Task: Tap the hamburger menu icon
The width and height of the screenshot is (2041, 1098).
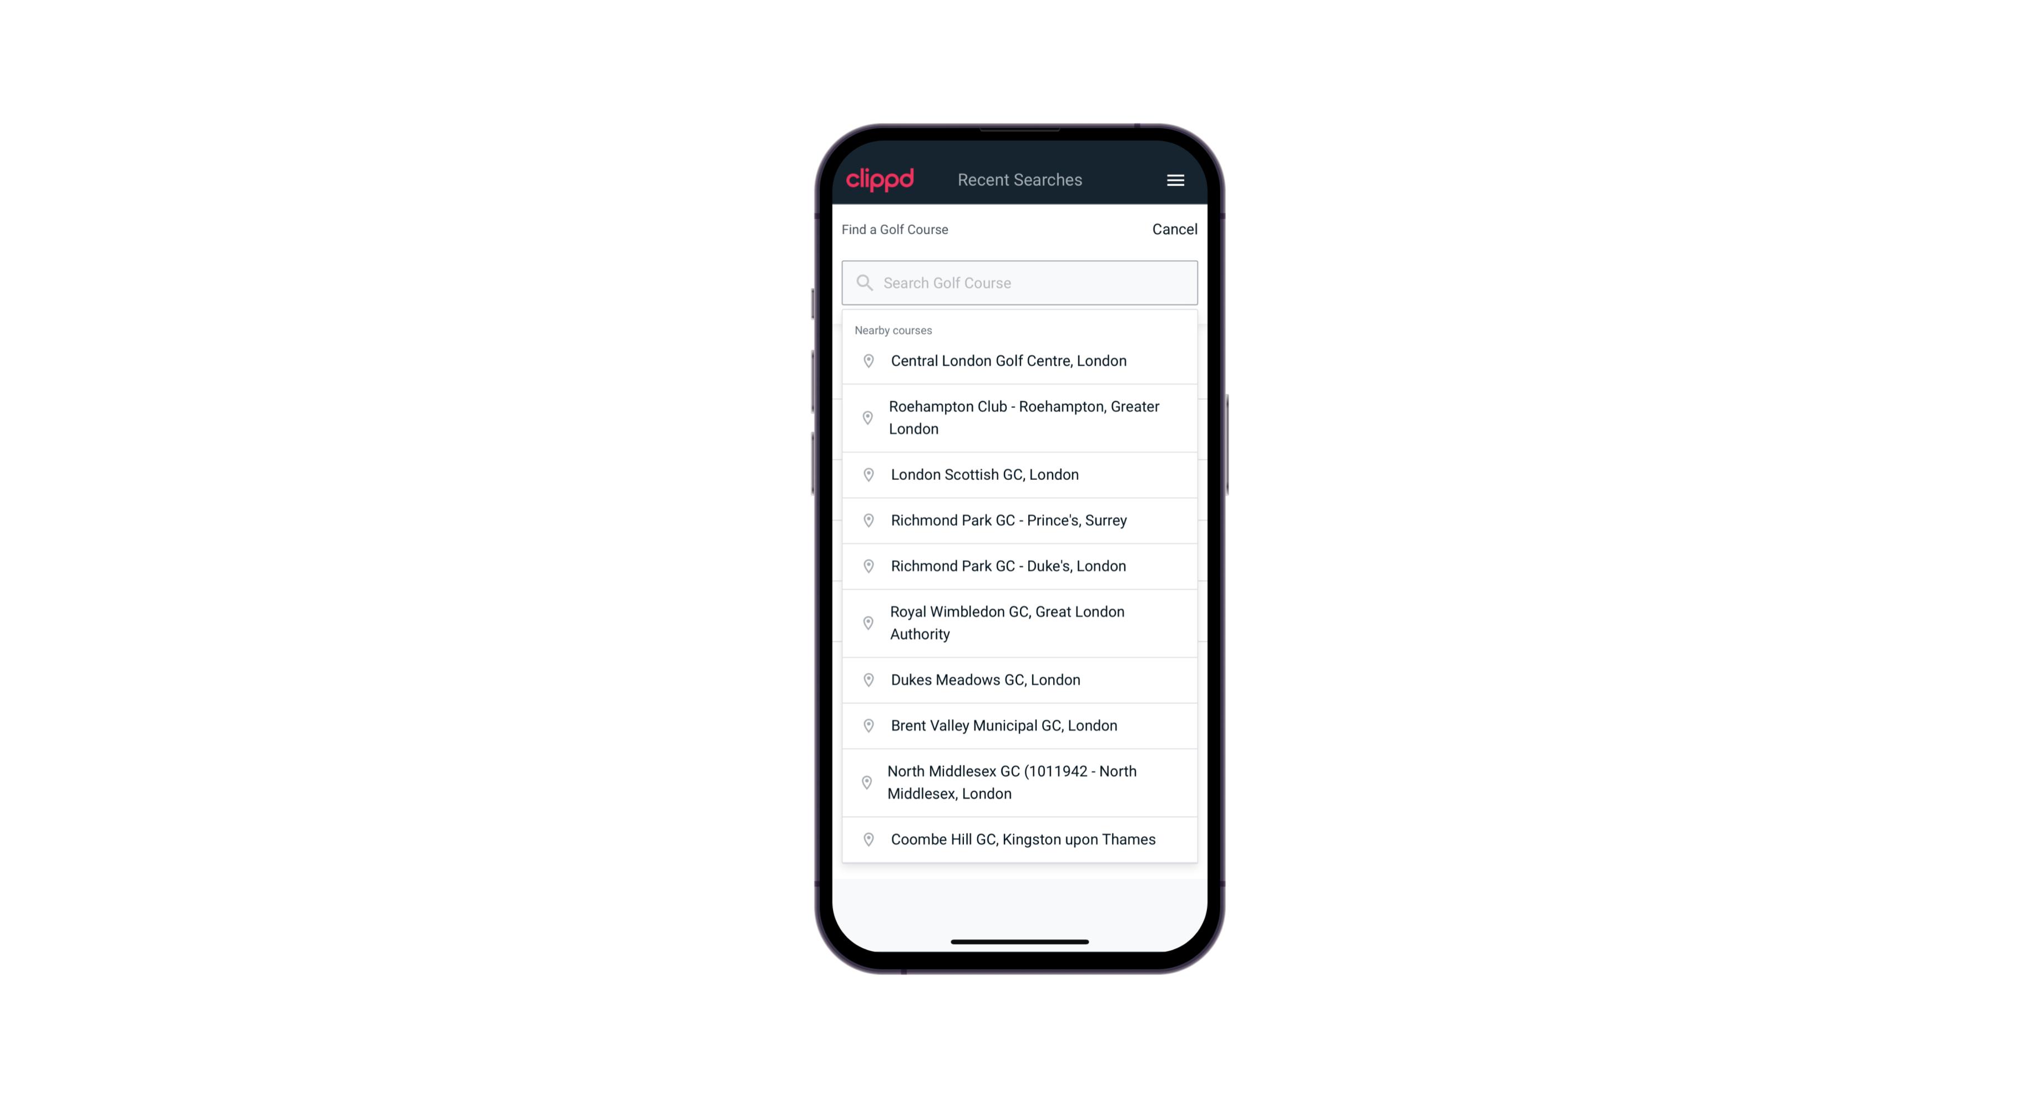Action: tap(1176, 180)
